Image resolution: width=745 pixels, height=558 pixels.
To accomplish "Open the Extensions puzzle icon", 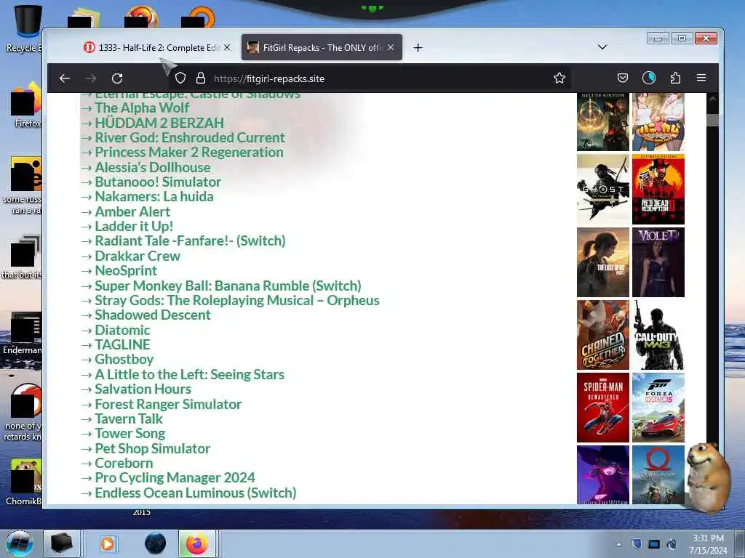I will (675, 78).
